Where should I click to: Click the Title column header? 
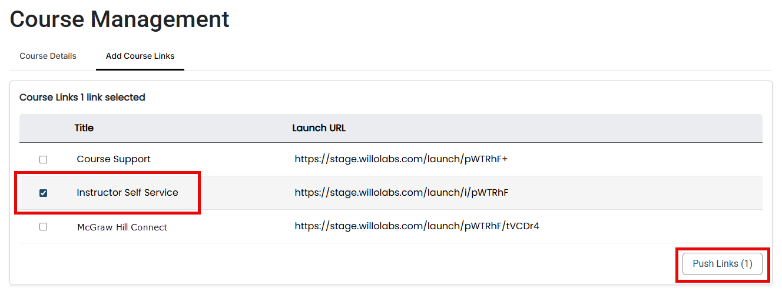point(84,128)
